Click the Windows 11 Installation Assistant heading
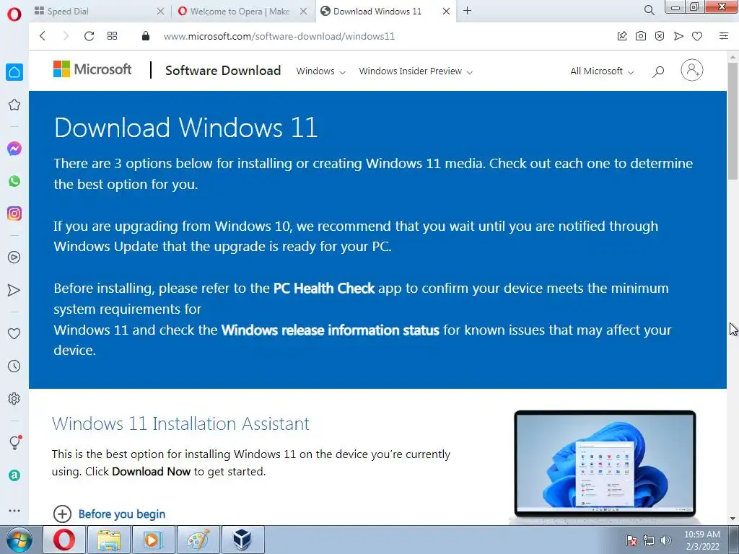Viewport: 739px width, 554px height. point(180,423)
